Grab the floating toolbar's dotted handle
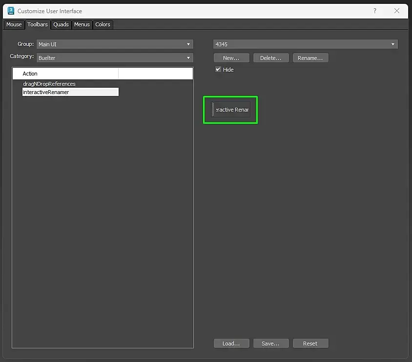The image size is (412, 362). pos(213,110)
